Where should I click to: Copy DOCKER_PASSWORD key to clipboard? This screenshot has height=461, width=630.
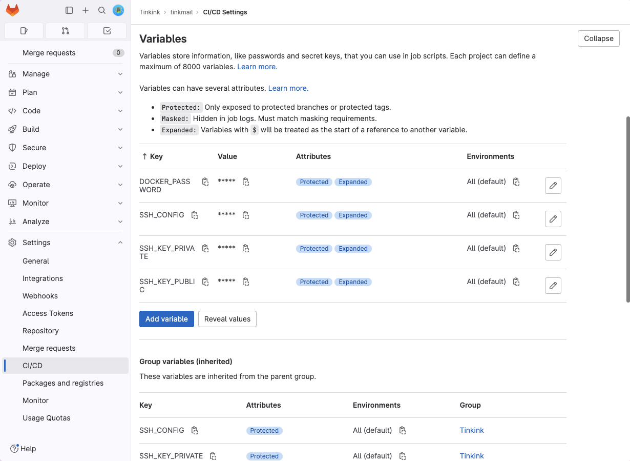tap(205, 182)
